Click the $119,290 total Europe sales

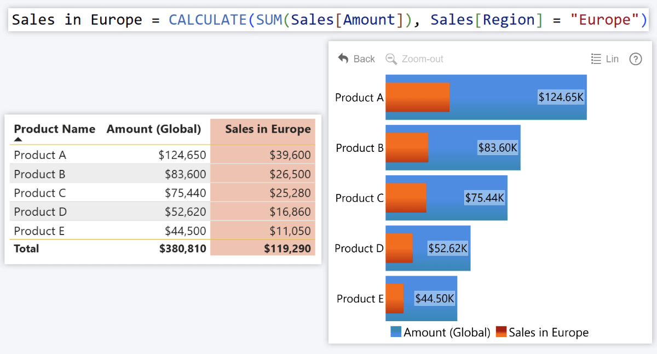click(x=287, y=248)
